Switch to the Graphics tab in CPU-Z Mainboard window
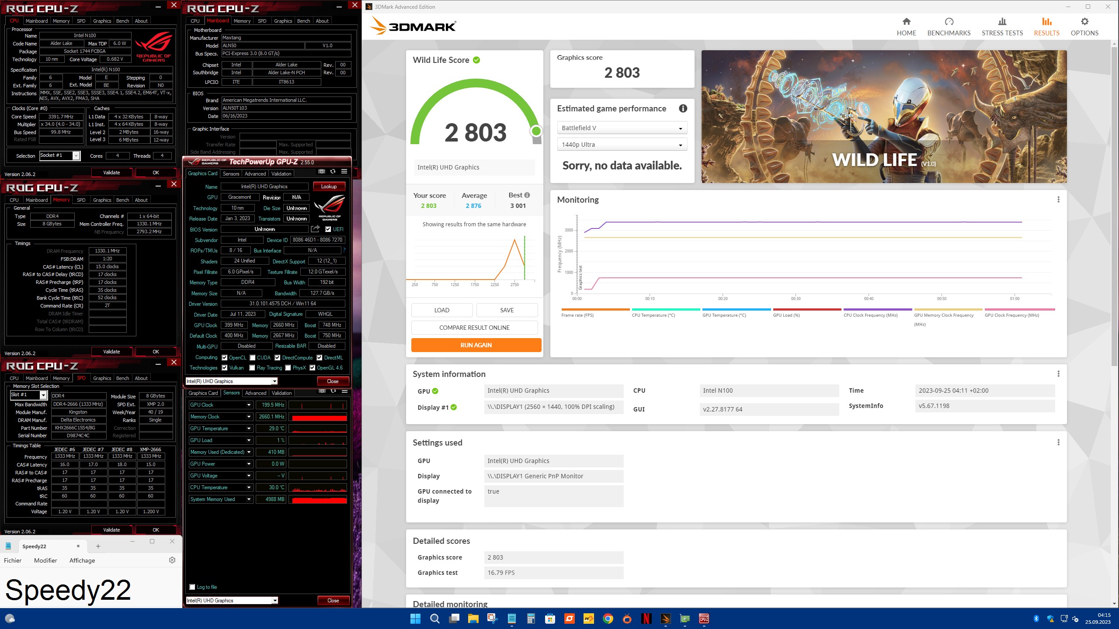The height and width of the screenshot is (629, 1119). [x=283, y=21]
